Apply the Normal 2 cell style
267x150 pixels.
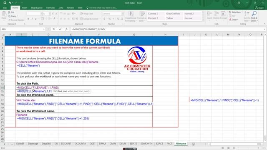[x=192, y=14]
